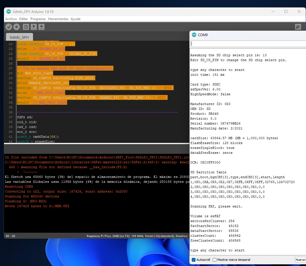Image resolution: width=306 pixels, height=266 pixels.
Task: Click 'SD Partition Table' heading in output
Action: (x=208, y=172)
